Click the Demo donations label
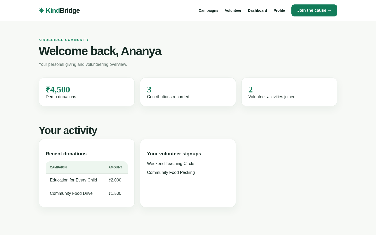Screen dimensions: 376x235 click(x=61, y=97)
